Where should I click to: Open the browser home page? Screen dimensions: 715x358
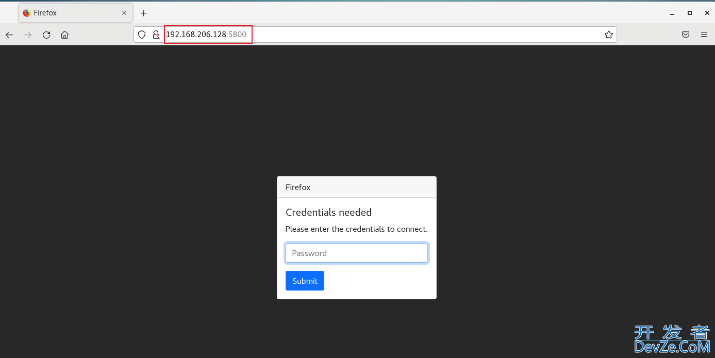64,35
